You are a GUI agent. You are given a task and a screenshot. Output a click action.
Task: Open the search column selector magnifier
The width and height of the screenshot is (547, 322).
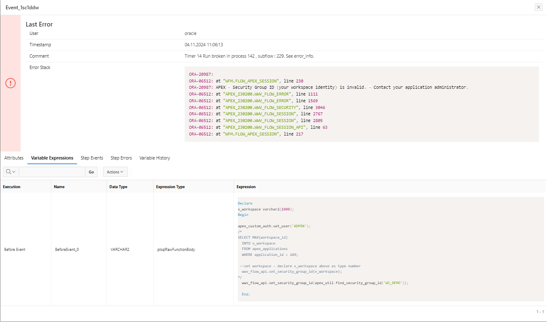tap(11, 172)
